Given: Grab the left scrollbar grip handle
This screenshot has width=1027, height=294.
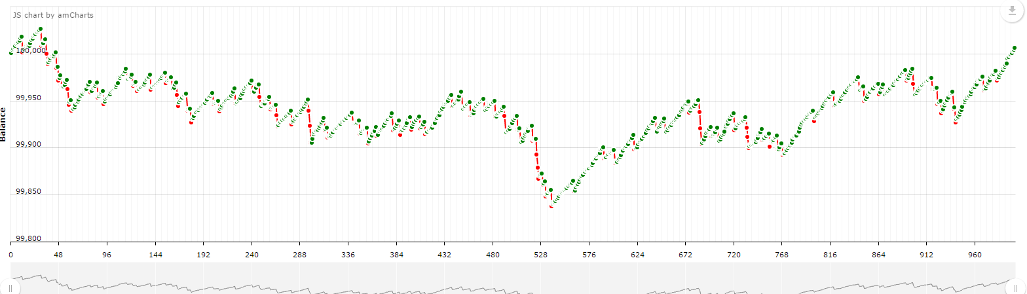Looking at the screenshot, I should coord(10,287).
